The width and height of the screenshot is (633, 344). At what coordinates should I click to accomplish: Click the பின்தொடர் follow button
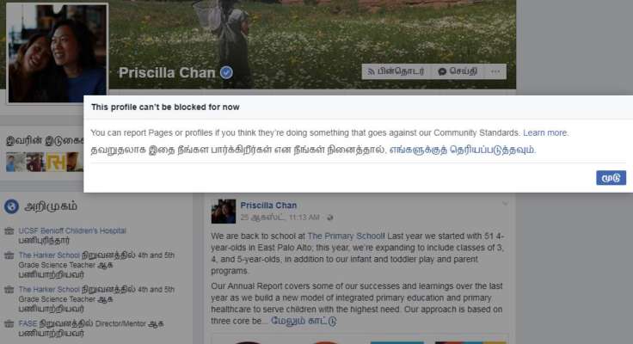tap(396, 71)
